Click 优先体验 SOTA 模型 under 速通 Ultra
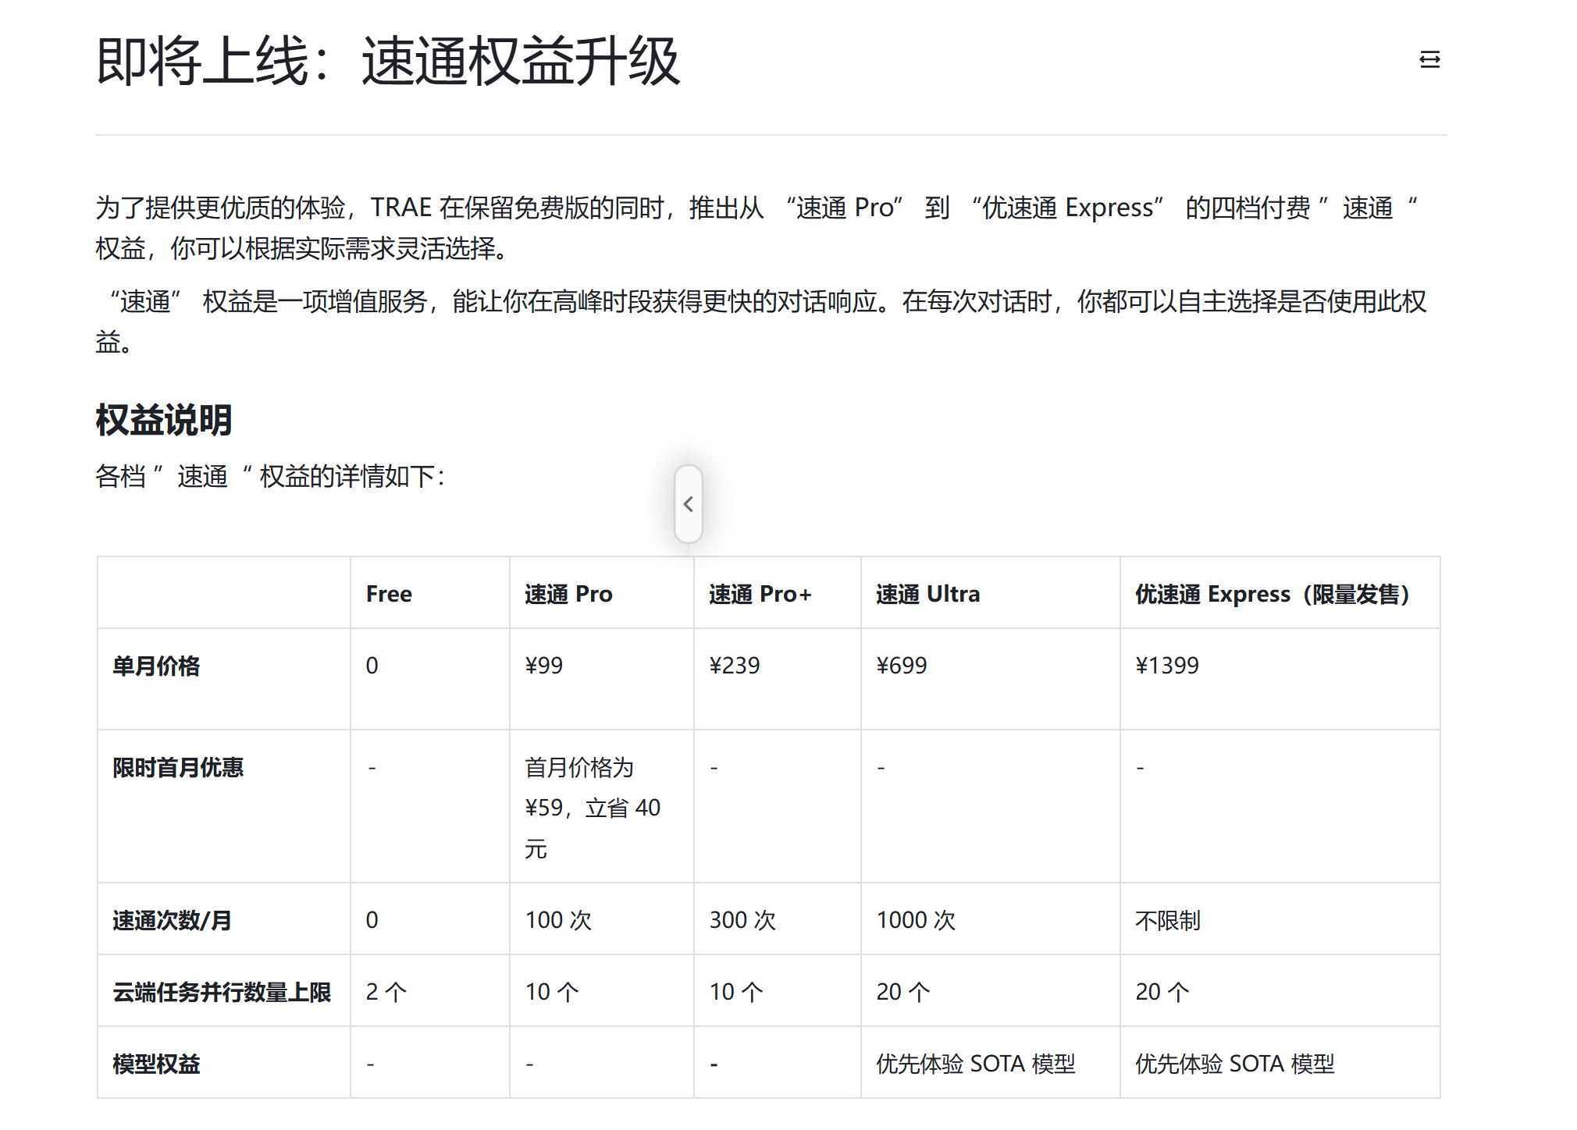 click(x=976, y=1064)
